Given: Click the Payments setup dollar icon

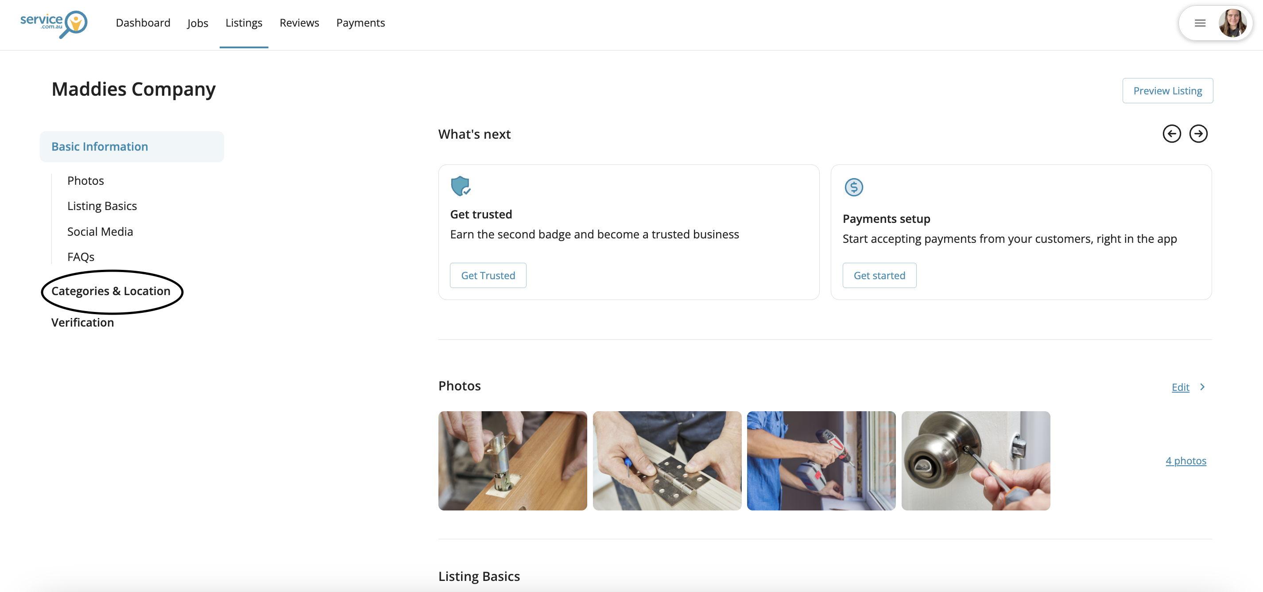Looking at the screenshot, I should [853, 187].
